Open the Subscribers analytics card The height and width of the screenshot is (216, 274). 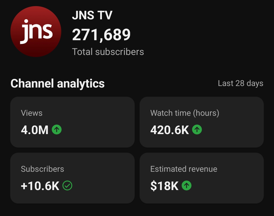click(x=72, y=178)
